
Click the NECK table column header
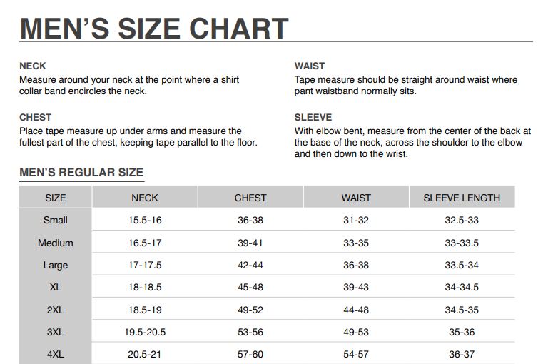point(145,198)
